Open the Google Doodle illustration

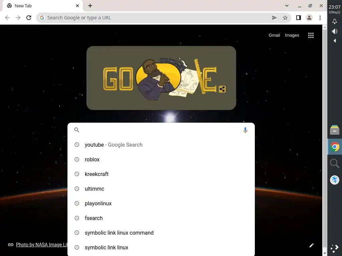tap(161, 78)
